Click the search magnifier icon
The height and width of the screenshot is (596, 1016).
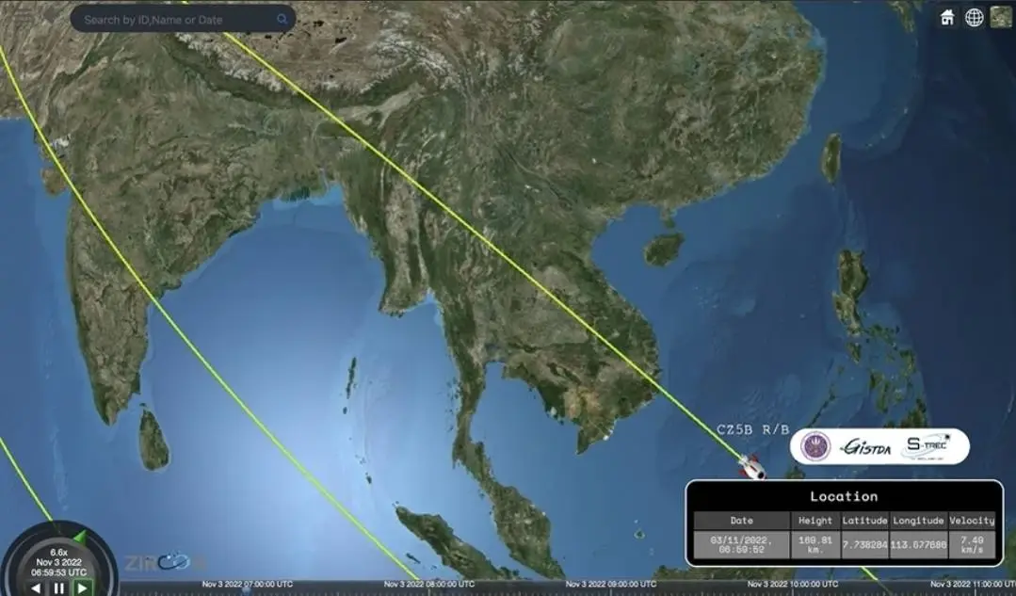(282, 20)
